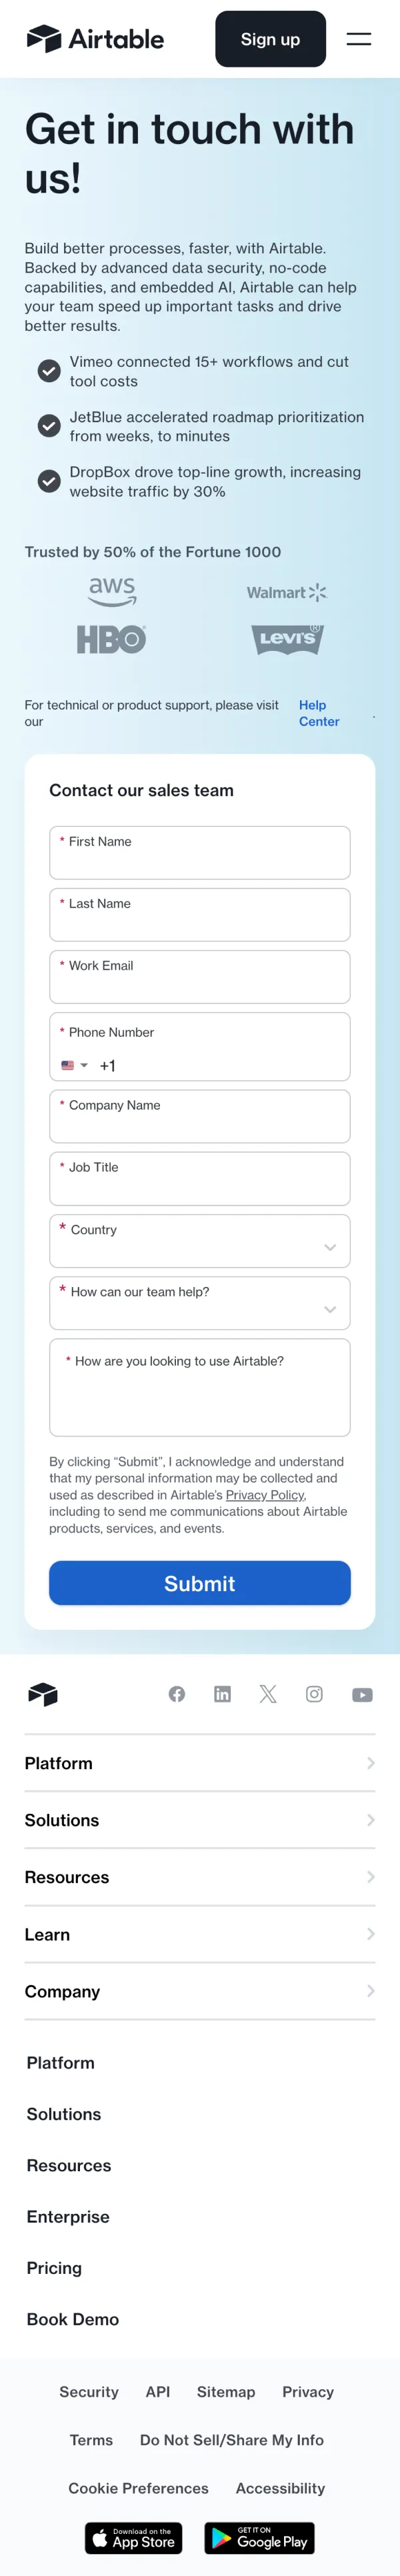This screenshot has height=2576, width=400.
Task: Open the Privacy Policy link
Action: [265, 1495]
